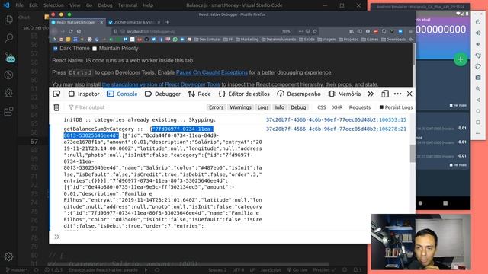The image size is (488, 274).
Task: Open Memória tab in DevTools
Action: 345,94
